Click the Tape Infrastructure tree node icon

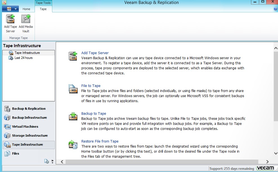pos(11,53)
